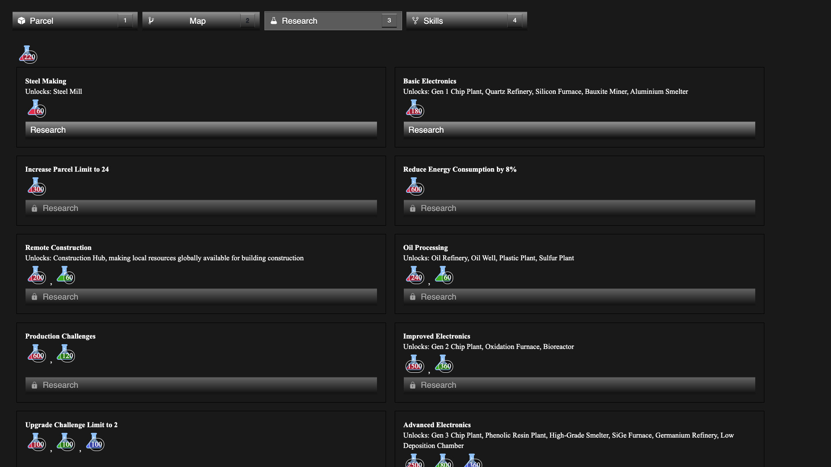Switch to the Map tab
831x467 pixels.
click(197, 20)
